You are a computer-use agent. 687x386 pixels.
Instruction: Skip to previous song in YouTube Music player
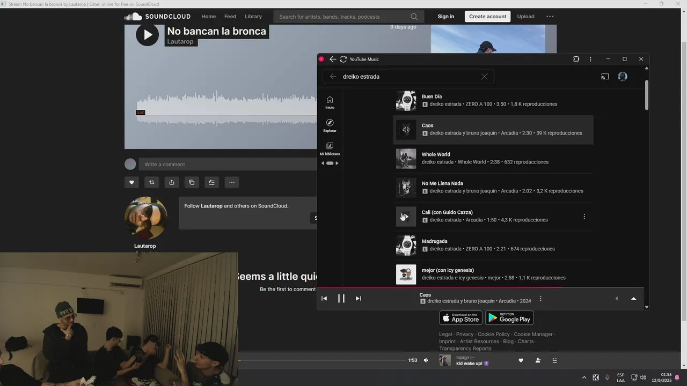point(324,299)
